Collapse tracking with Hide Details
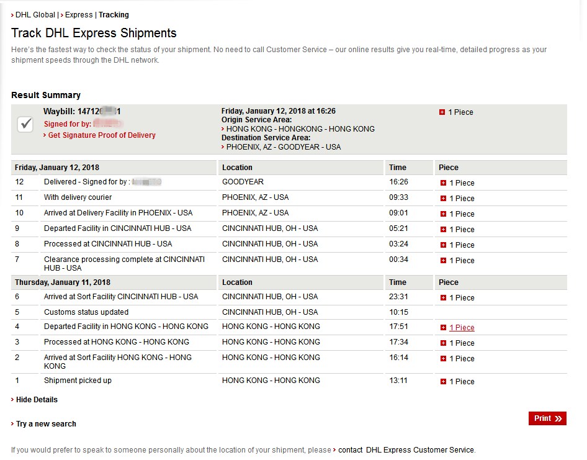This screenshot has width=587, height=460. (37, 400)
